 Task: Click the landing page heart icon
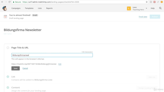pyautogui.click(x=5, y=17)
